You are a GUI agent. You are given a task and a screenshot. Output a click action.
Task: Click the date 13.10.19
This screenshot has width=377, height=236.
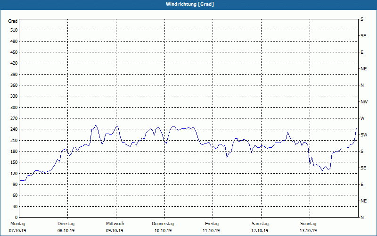308,231
